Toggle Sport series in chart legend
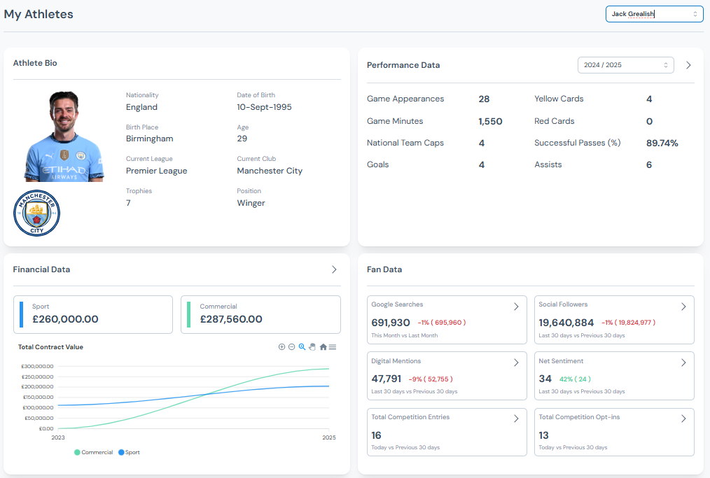 tap(129, 452)
